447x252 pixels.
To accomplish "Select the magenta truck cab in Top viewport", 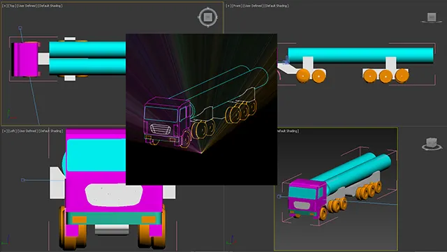I will 26,59.
